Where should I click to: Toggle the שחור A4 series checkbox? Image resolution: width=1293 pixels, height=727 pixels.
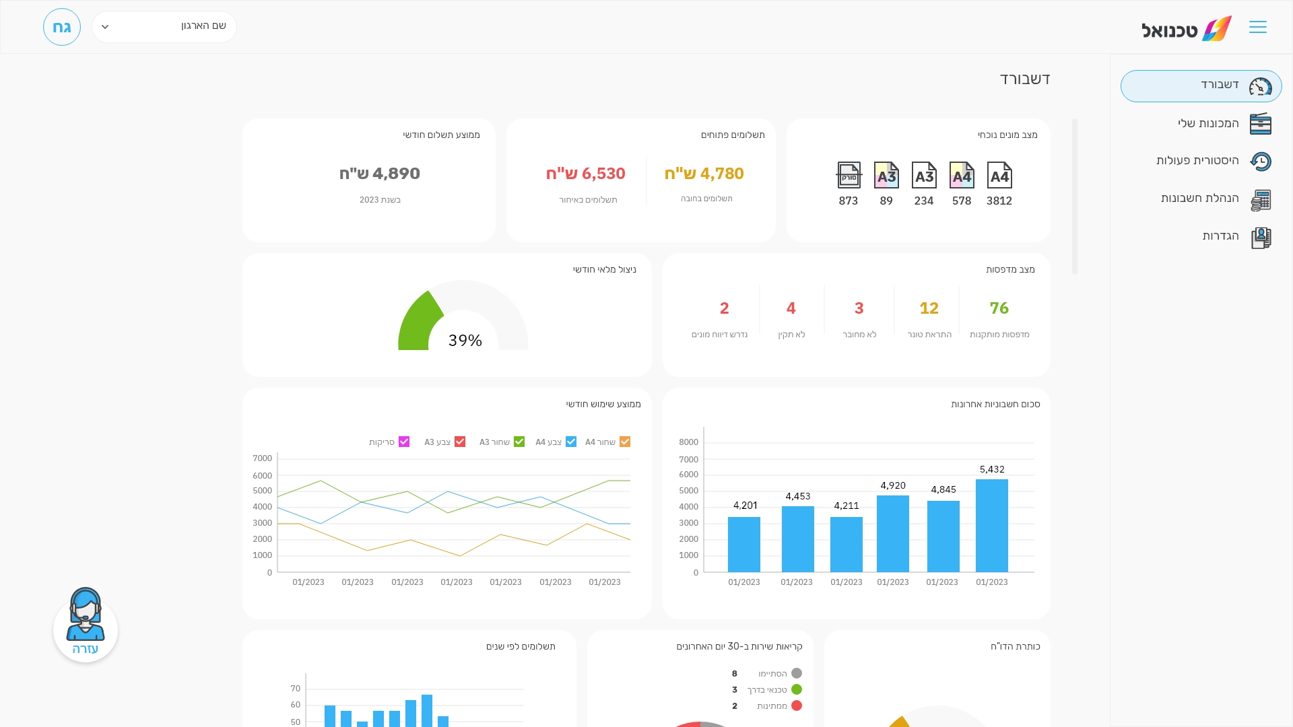(625, 442)
